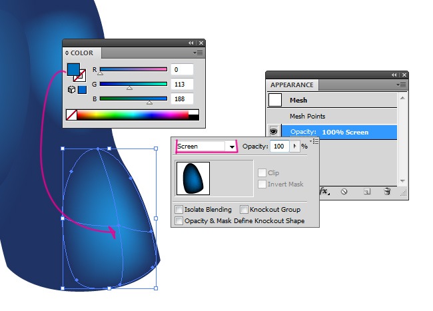This screenshot has height=311, width=433.
Task: Click the Add New Effect fx icon
Action: click(x=324, y=191)
